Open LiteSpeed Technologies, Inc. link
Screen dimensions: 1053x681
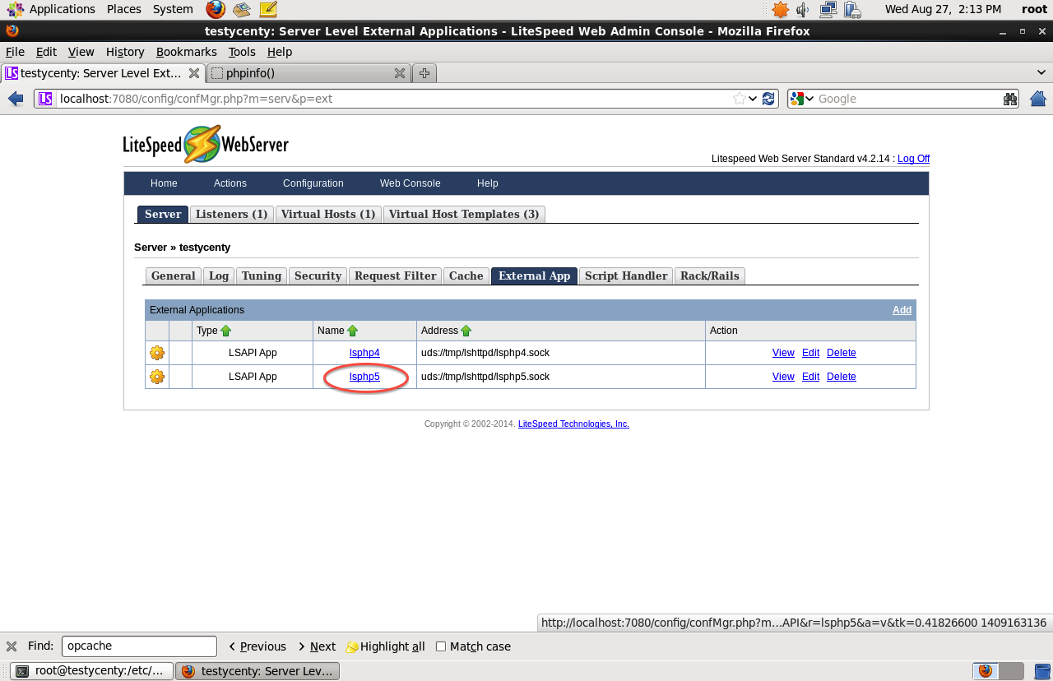(x=573, y=424)
